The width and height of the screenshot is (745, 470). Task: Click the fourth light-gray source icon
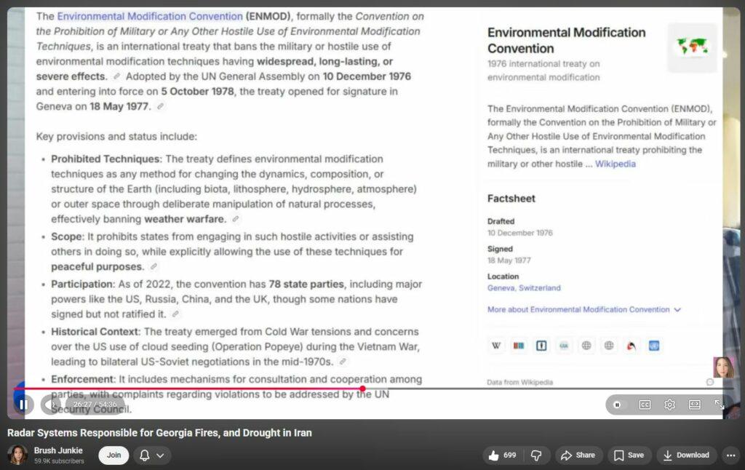(x=564, y=346)
